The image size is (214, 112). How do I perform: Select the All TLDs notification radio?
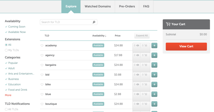(6, 109)
